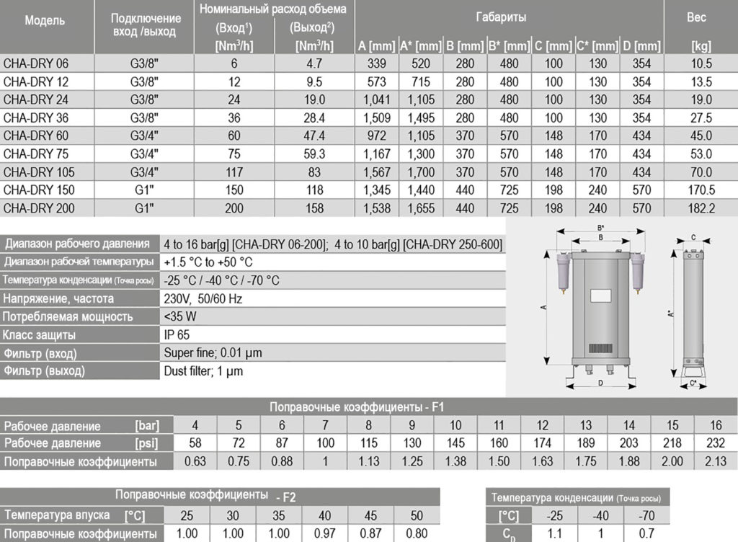Viewport: 738px width, 542px height.
Task: Click the Фильтр (вход) label
Action: tap(40, 353)
